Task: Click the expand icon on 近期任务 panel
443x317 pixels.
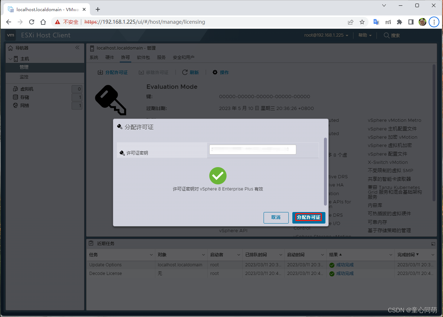Action: 433,244
